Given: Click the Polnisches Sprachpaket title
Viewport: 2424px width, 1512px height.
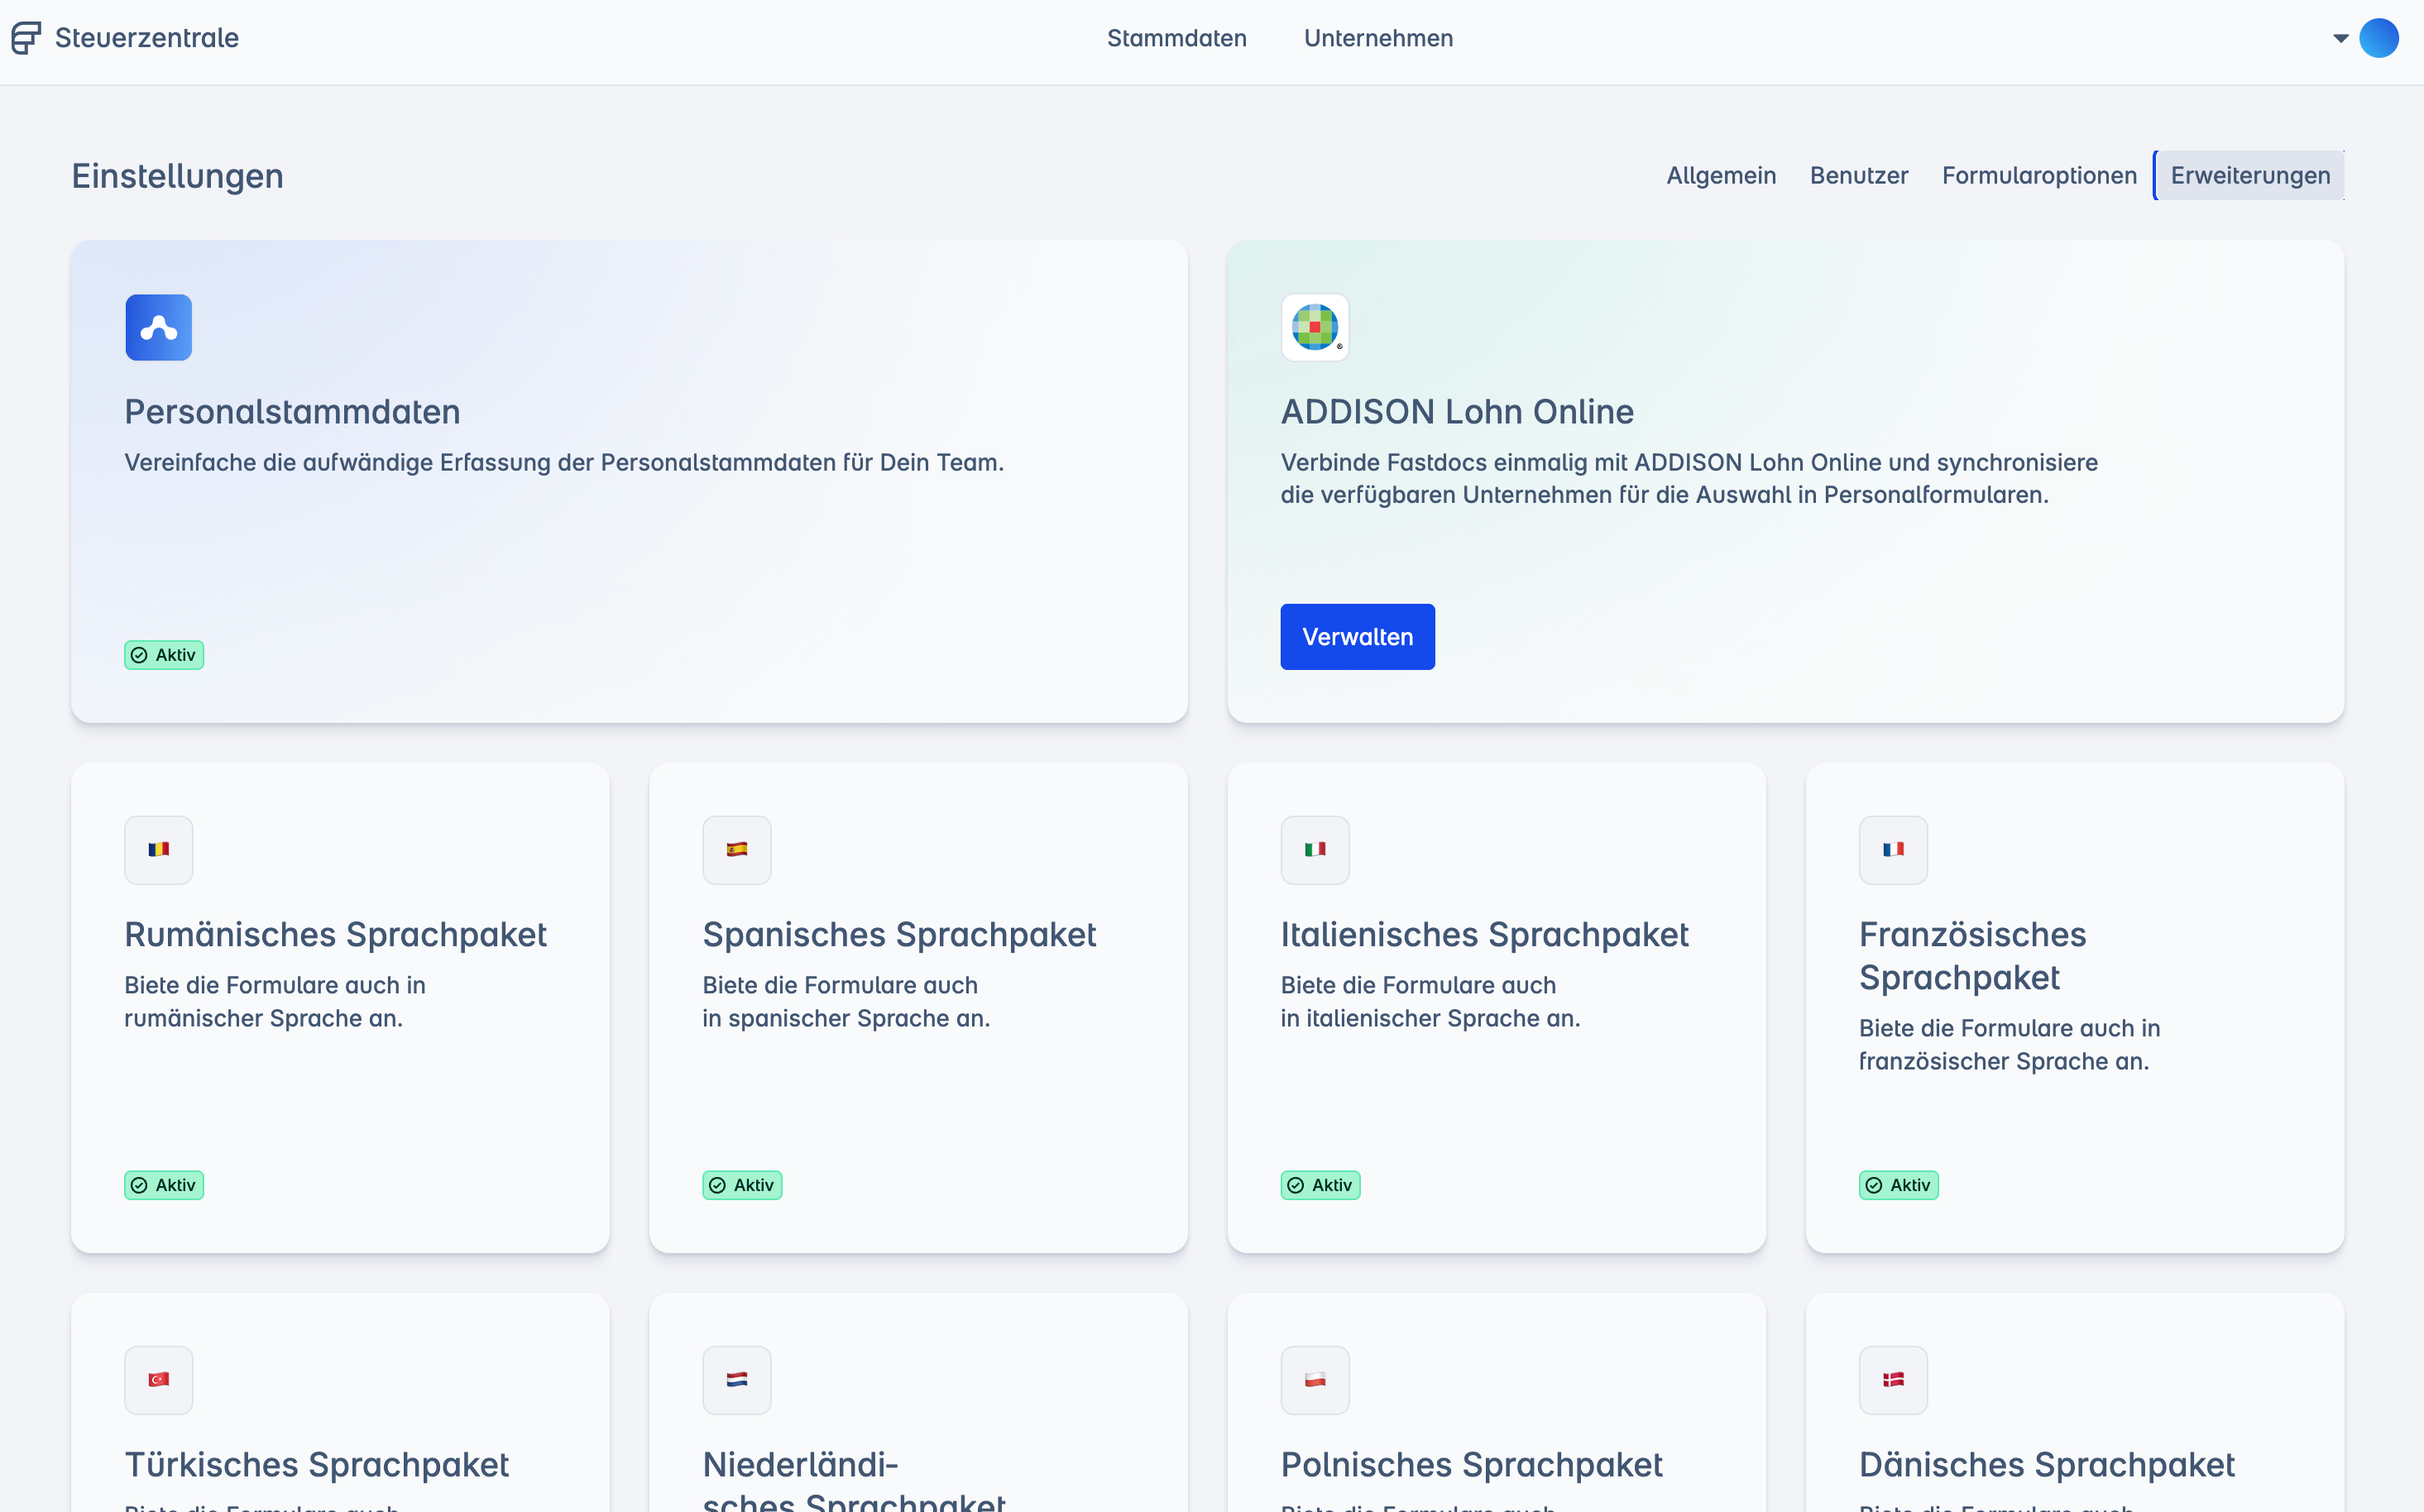Looking at the screenshot, I should click(x=1471, y=1465).
